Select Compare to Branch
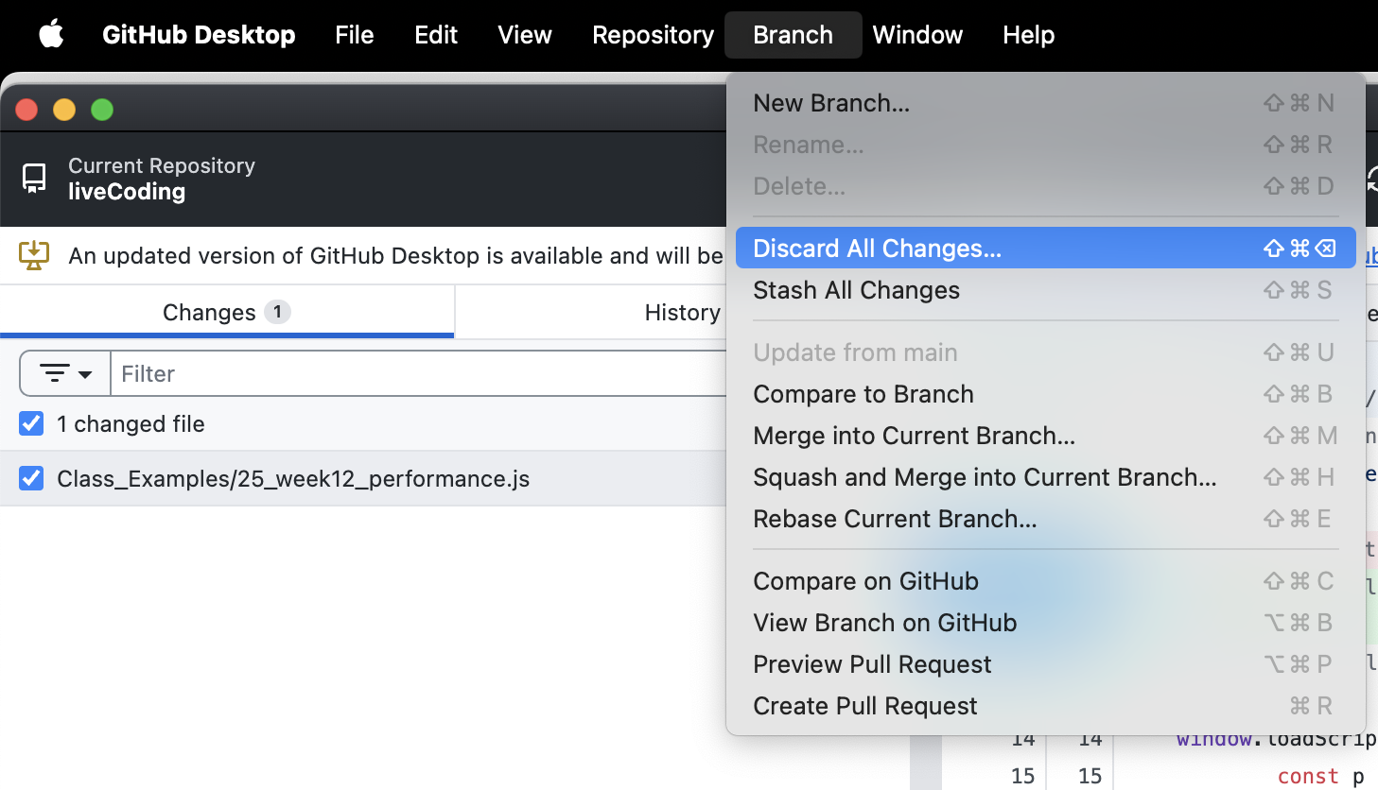This screenshot has height=790, width=1378. pyautogui.click(x=1045, y=394)
